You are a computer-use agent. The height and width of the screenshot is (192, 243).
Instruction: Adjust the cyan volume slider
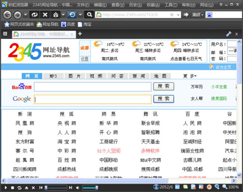pos(90,188)
